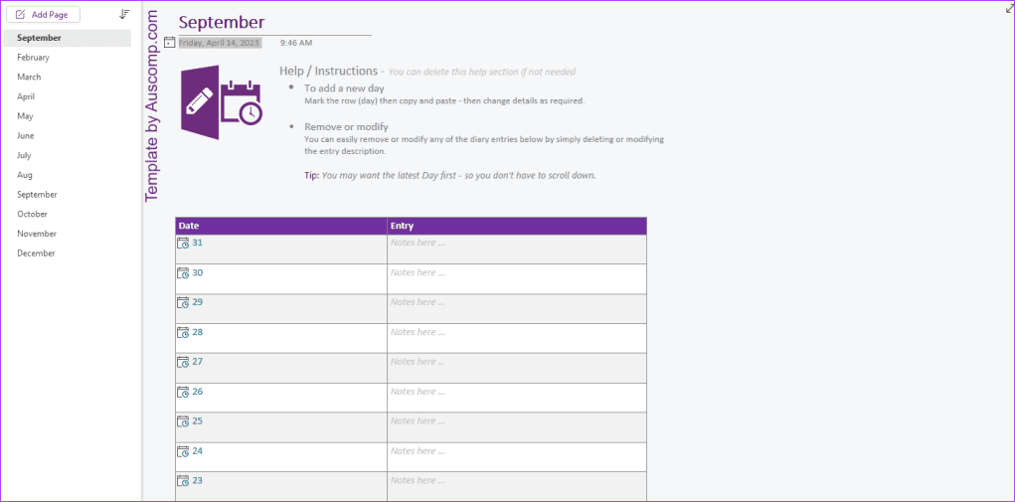Click date number 29 in table
The image size is (1015, 502).
(x=198, y=302)
